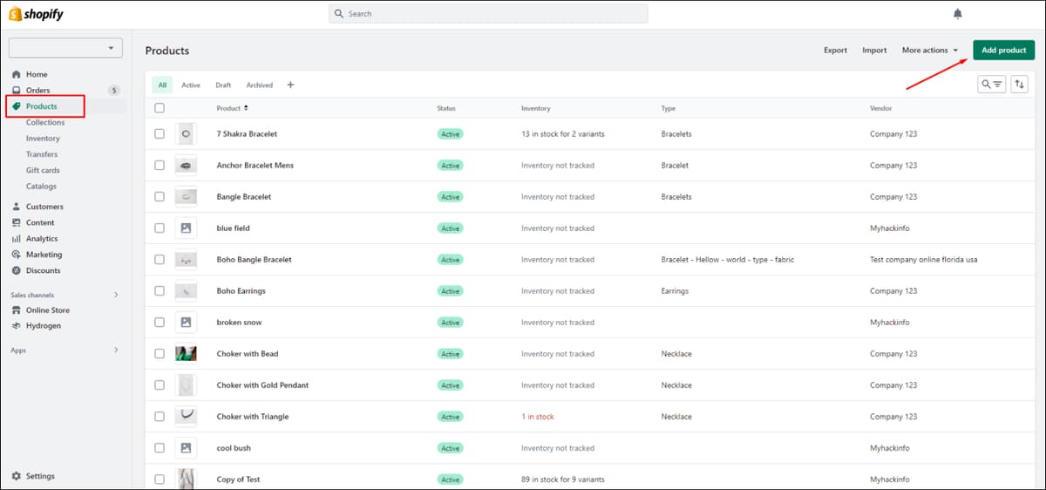Open the sort order button

click(x=1019, y=84)
